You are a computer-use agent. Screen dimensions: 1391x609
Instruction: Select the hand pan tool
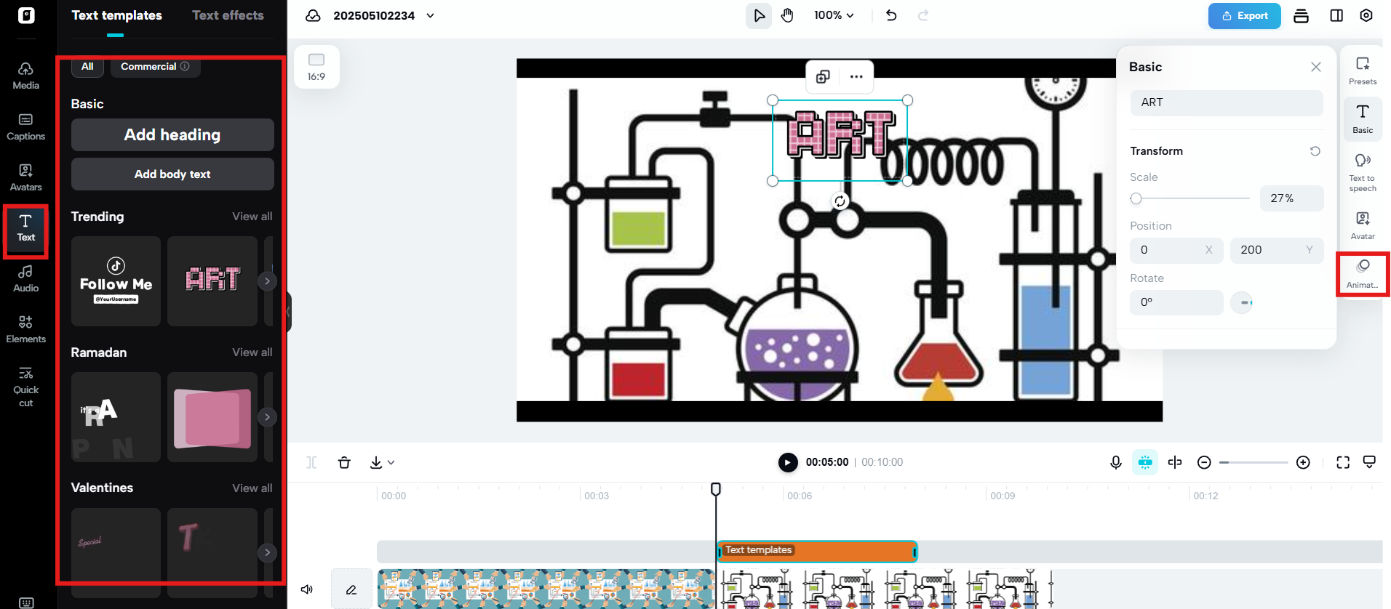(787, 15)
